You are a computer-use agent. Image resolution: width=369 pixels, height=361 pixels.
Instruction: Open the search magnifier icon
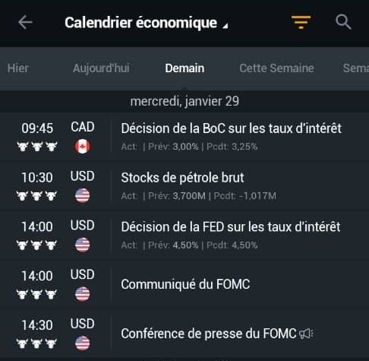(x=343, y=22)
